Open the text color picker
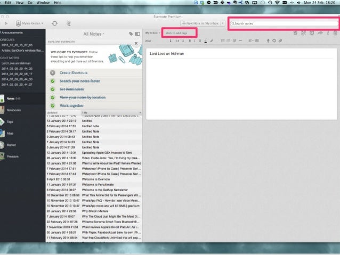This screenshot has height=255, width=340. coord(205,41)
